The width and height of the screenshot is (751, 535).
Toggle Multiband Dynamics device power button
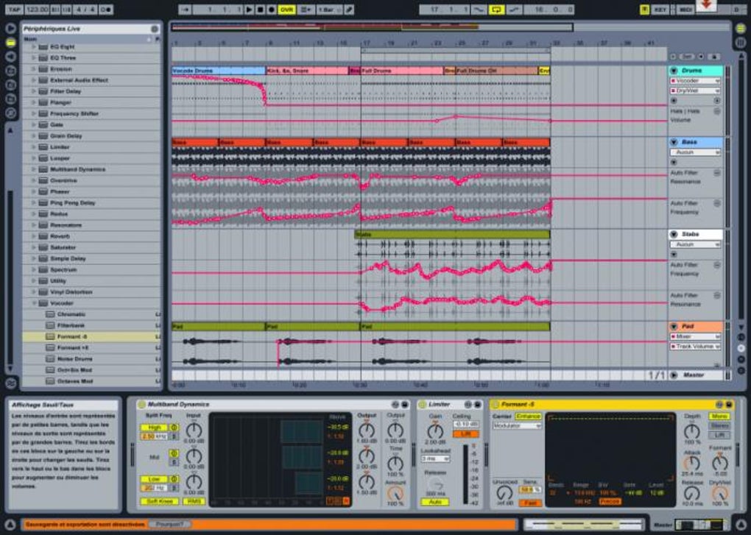click(x=141, y=404)
